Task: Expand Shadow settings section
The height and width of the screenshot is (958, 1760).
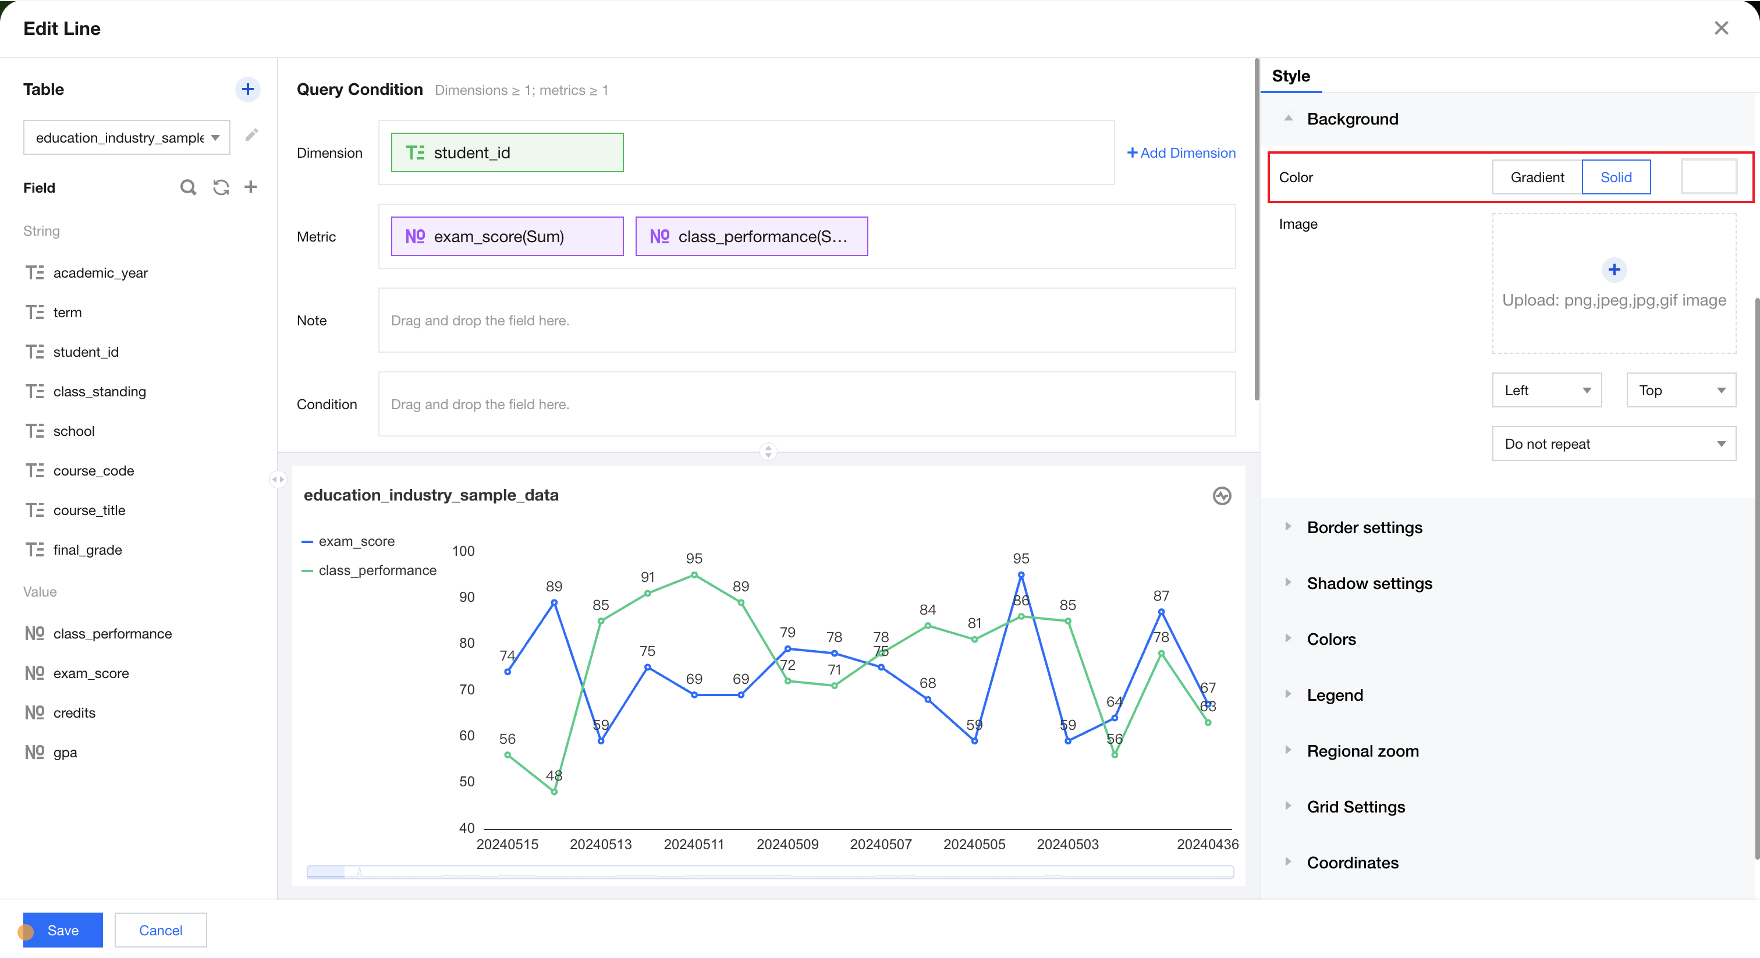Action: pos(1288,583)
